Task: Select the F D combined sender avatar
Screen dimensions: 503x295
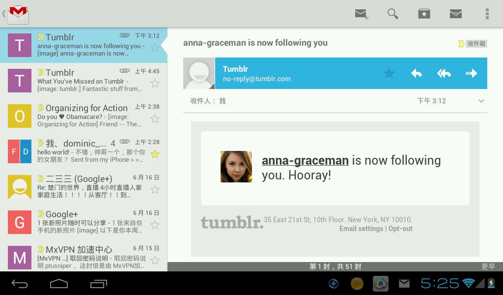Action: tap(20, 151)
